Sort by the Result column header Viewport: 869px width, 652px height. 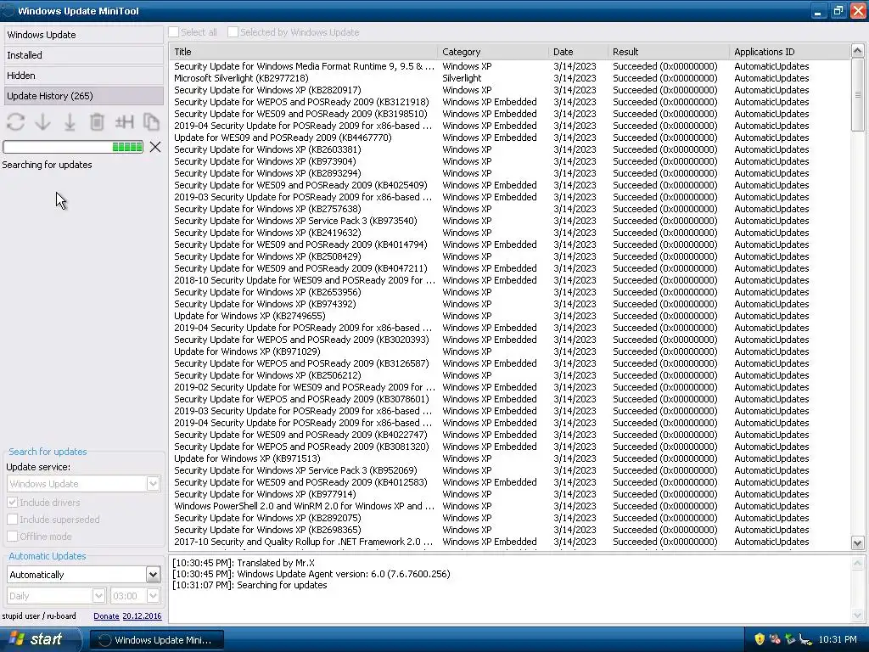[x=668, y=52]
